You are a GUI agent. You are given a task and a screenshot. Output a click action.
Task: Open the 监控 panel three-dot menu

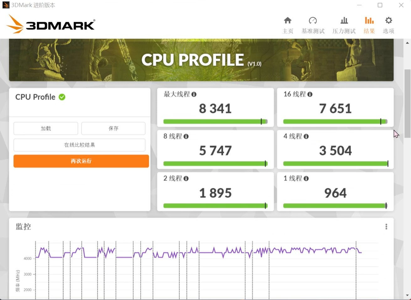pos(386,226)
